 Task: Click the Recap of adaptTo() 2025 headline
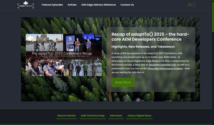click(150, 37)
